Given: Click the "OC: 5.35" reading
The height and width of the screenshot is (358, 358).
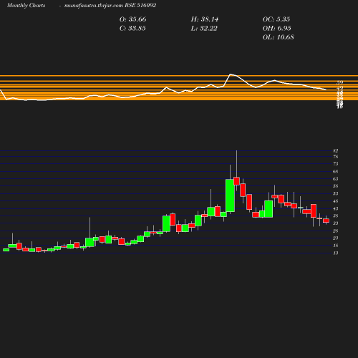Looking at the screenshot, I should tap(276, 19).
